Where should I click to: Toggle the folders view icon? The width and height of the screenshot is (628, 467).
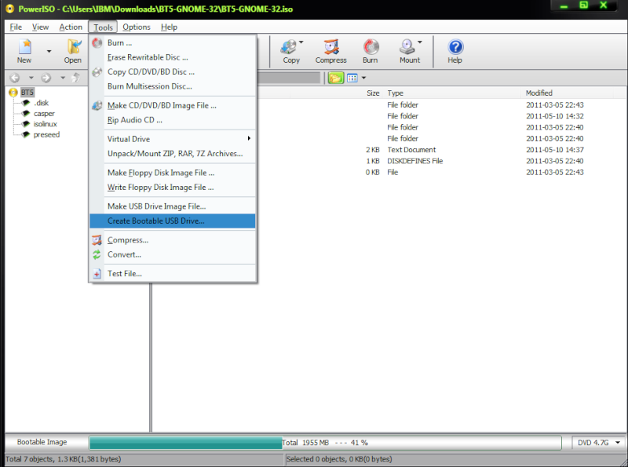tap(336, 78)
